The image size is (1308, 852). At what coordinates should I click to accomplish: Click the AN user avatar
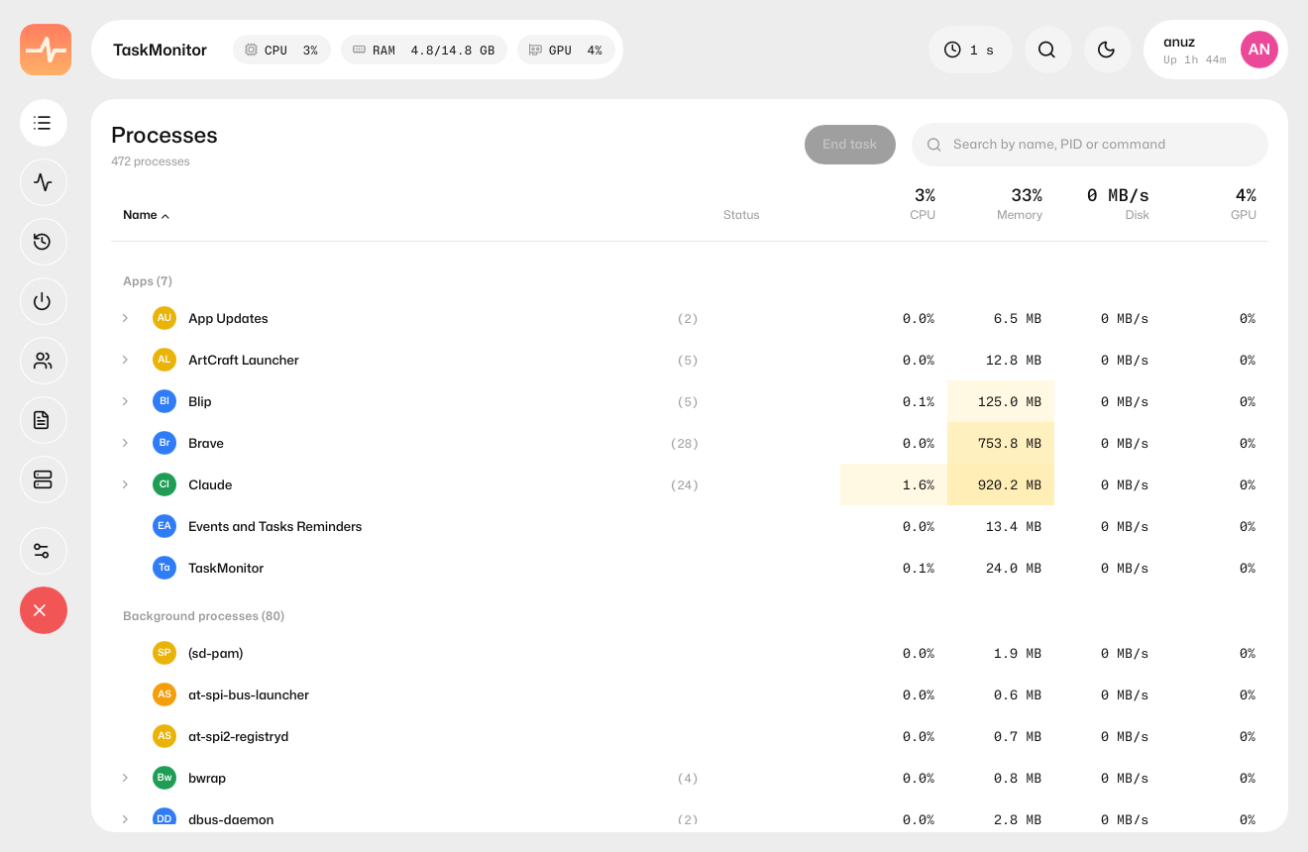[1258, 50]
